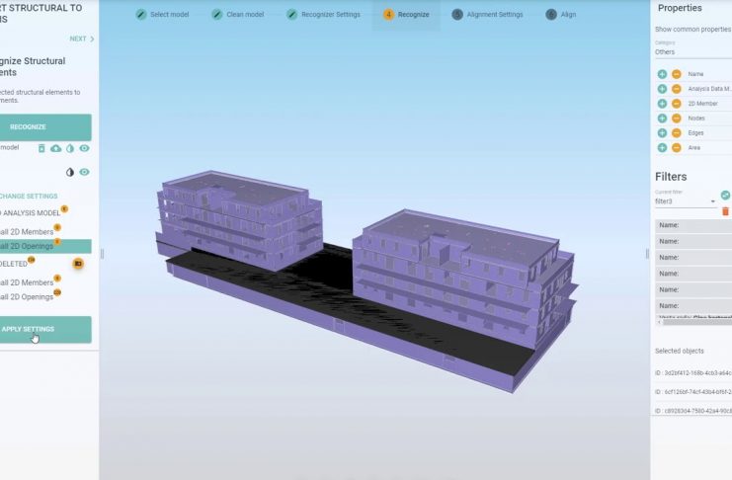The image size is (732, 480).
Task: Click the green filter apply icon
Action: [x=725, y=196]
